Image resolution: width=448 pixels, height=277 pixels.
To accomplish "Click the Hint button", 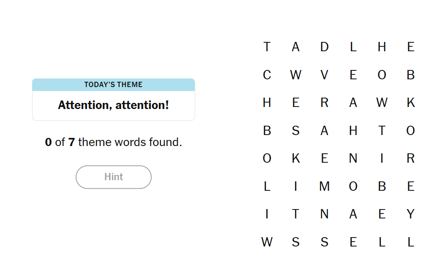I will (x=113, y=177).
